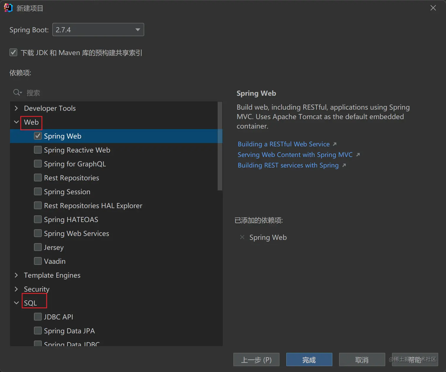446x372 pixels.
Task: Toggle the download shared indexes checkbox
Action: click(13, 52)
